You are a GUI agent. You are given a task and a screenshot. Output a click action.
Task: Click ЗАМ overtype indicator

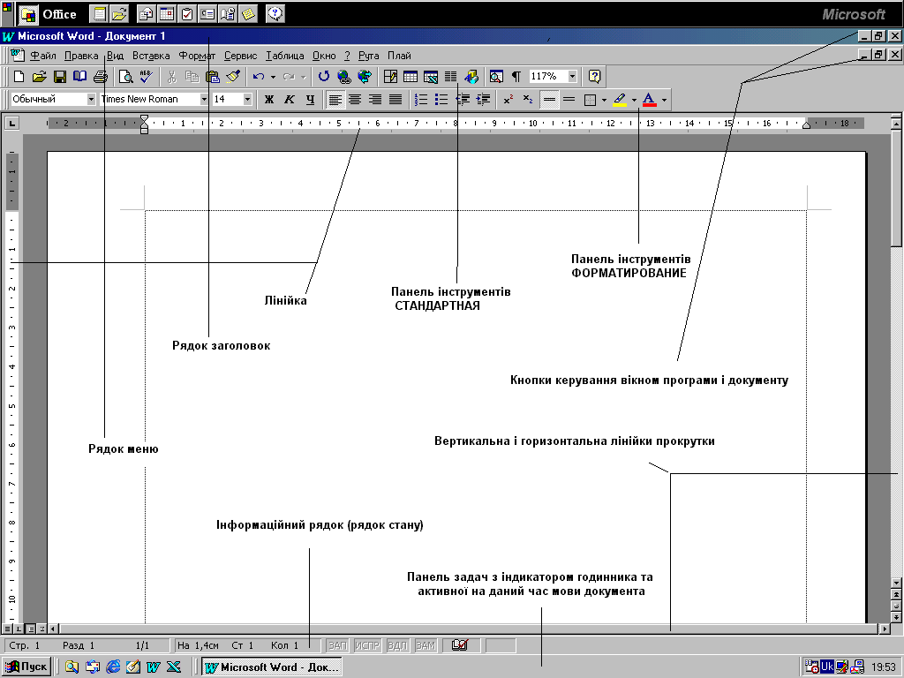tap(426, 645)
